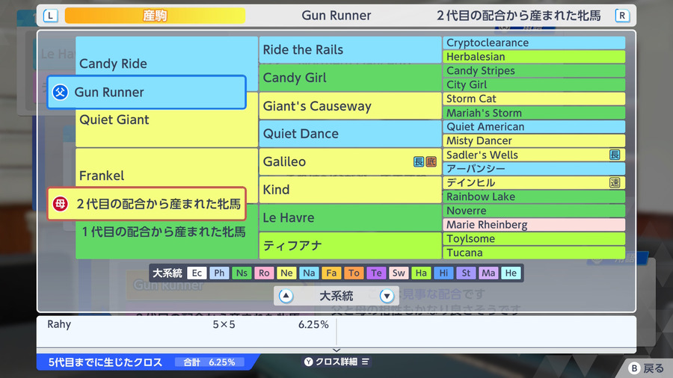
Task: Click the Quiet American ancestor row
Action: click(534, 127)
